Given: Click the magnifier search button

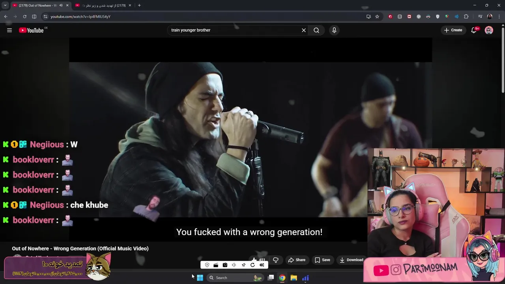Looking at the screenshot, I should click(x=316, y=30).
